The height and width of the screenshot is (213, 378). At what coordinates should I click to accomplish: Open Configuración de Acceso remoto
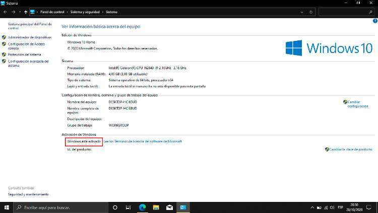[x=26, y=46]
